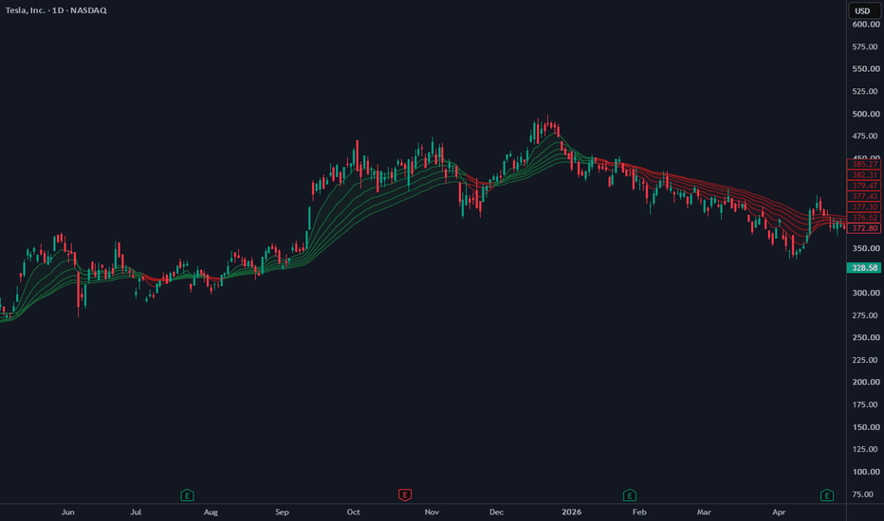Click the 200.00 price axis label
884x521 pixels.
pos(865,382)
